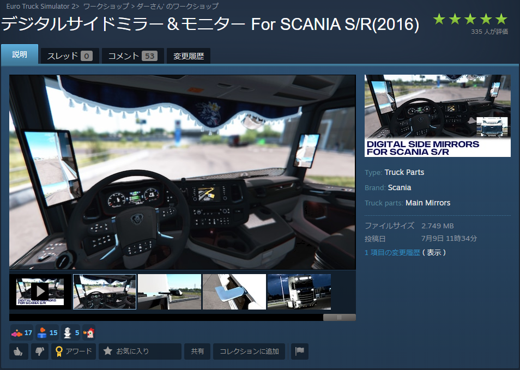Image resolution: width=520 pixels, height=370 pixels.
Task: Select the side camera arm thumbnail
Action: coord(170,292)
